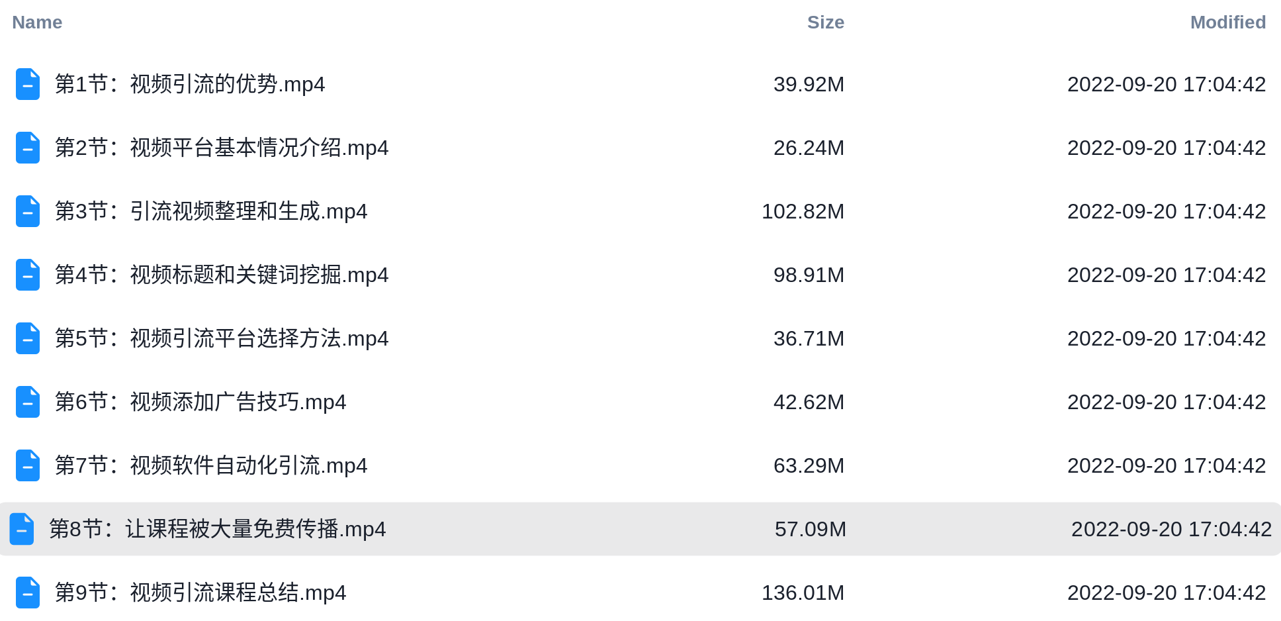Open 第9节：视频引流课程总结.mp4
This screenshot has height=621, width=1281.
tap(200, 593)
